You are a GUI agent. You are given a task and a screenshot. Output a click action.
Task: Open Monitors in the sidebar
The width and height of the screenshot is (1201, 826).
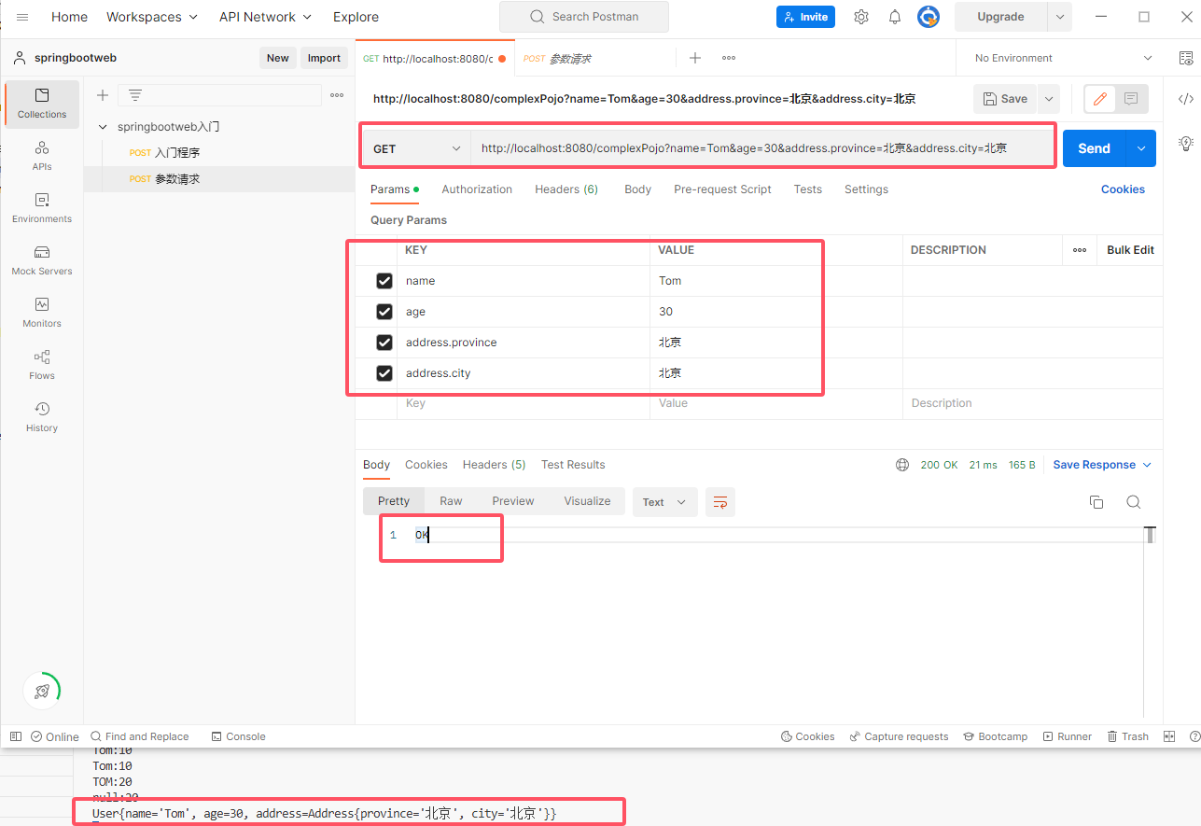(x=42, y=313)
